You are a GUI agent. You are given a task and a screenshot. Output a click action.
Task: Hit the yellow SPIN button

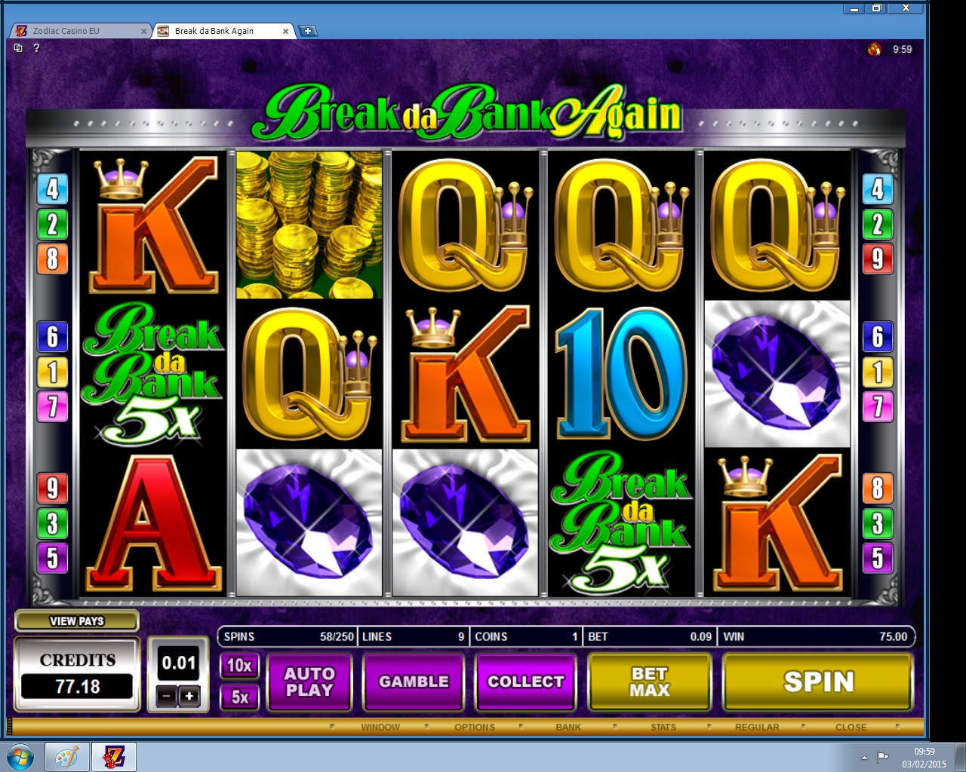pyautogui.click(x=818, y=682)
